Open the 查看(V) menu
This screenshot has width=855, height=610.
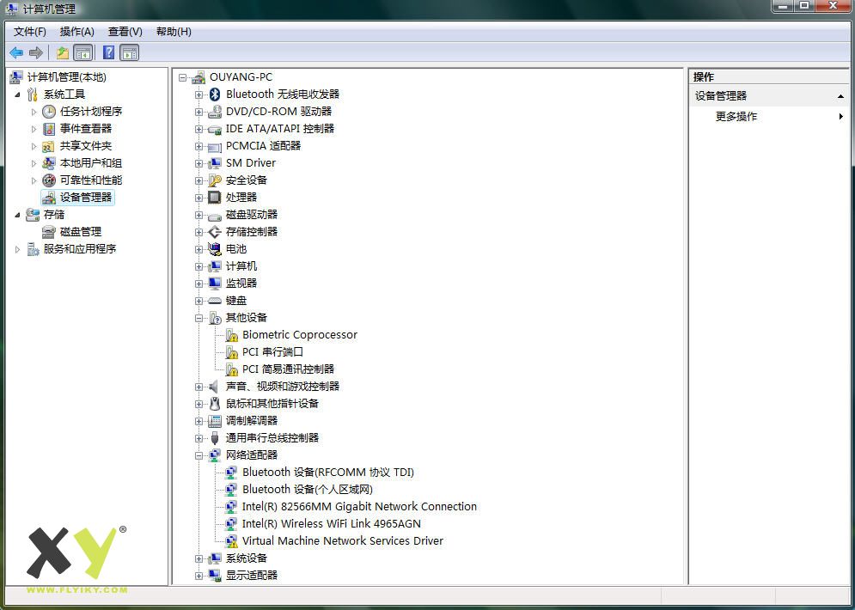(125, 32)
